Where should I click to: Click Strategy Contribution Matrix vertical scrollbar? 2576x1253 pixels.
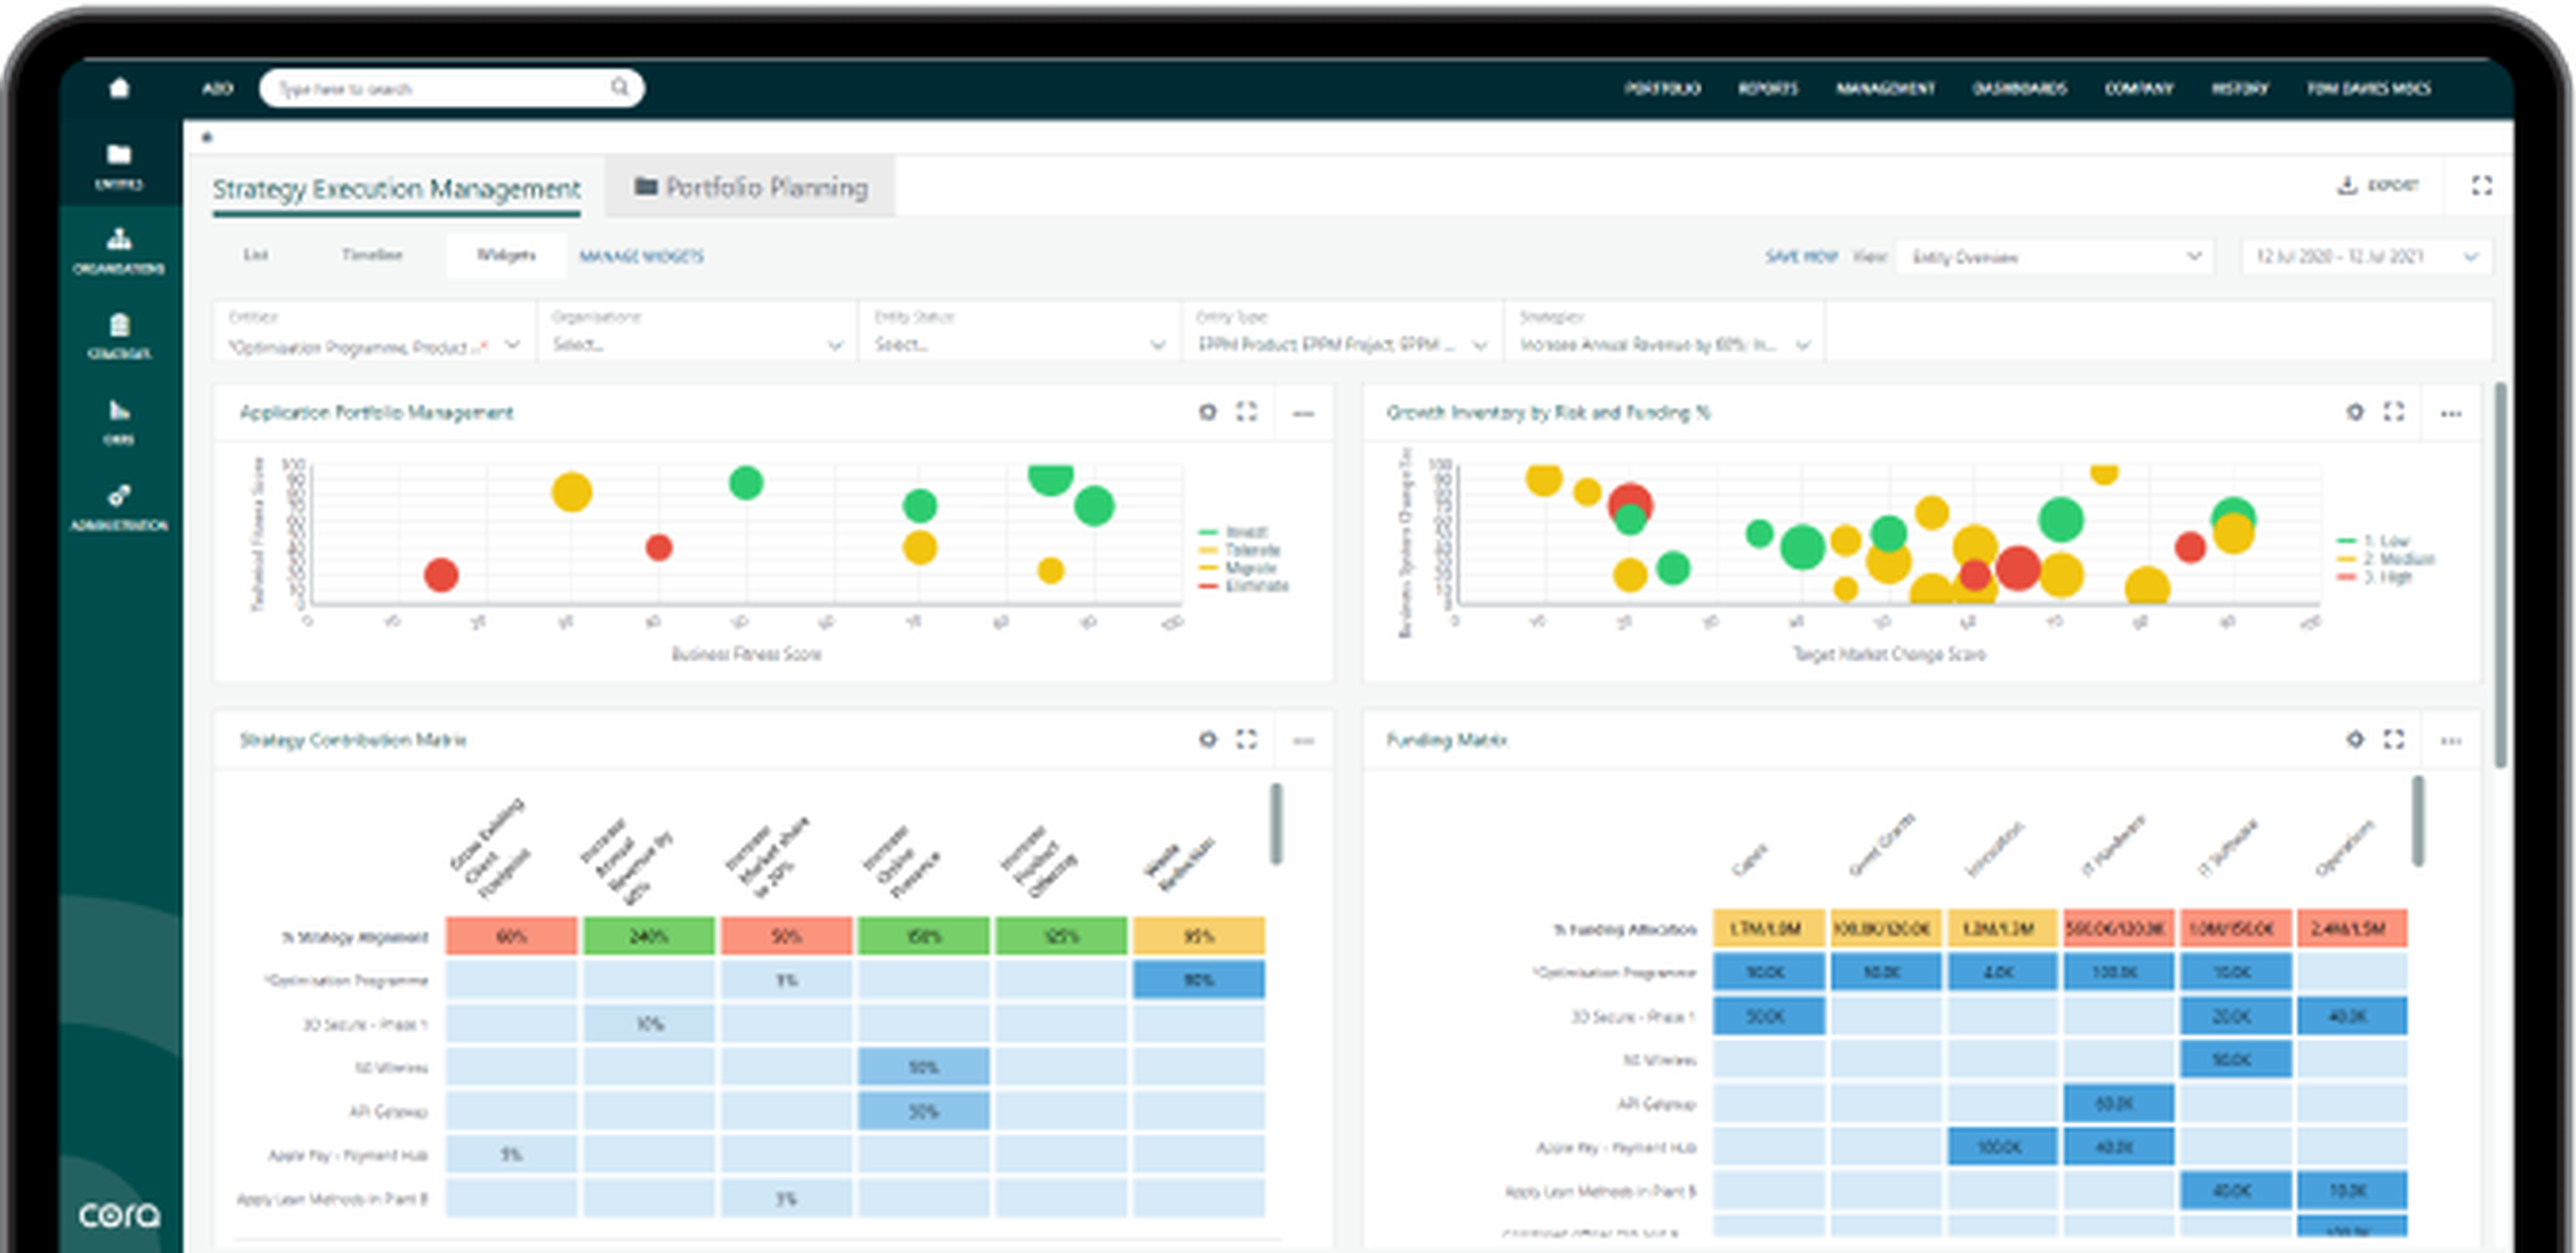tap(1276, 825)
